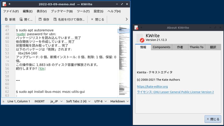Click the 'KWrite - テキストエディタ' description text
The height and width of the screenshot is (126, 224).
154,72
